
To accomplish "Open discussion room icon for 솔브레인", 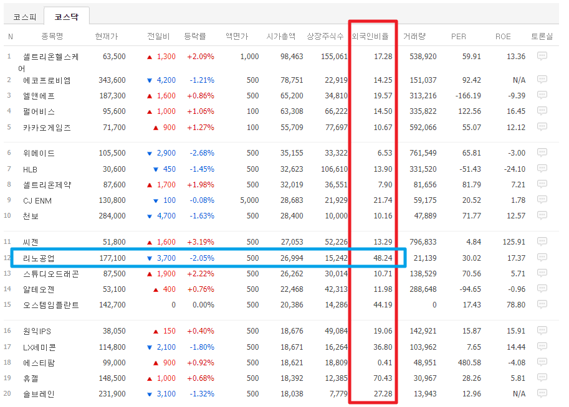I will pos(542,393).
